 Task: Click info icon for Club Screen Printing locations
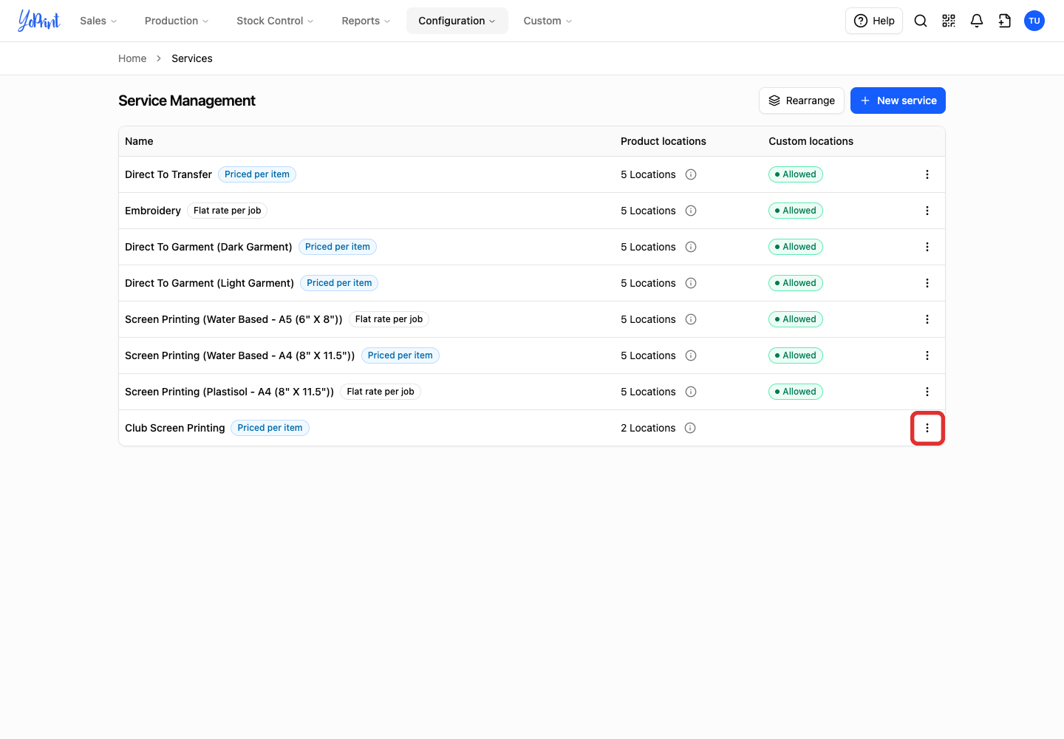click(x=690, y=428)
